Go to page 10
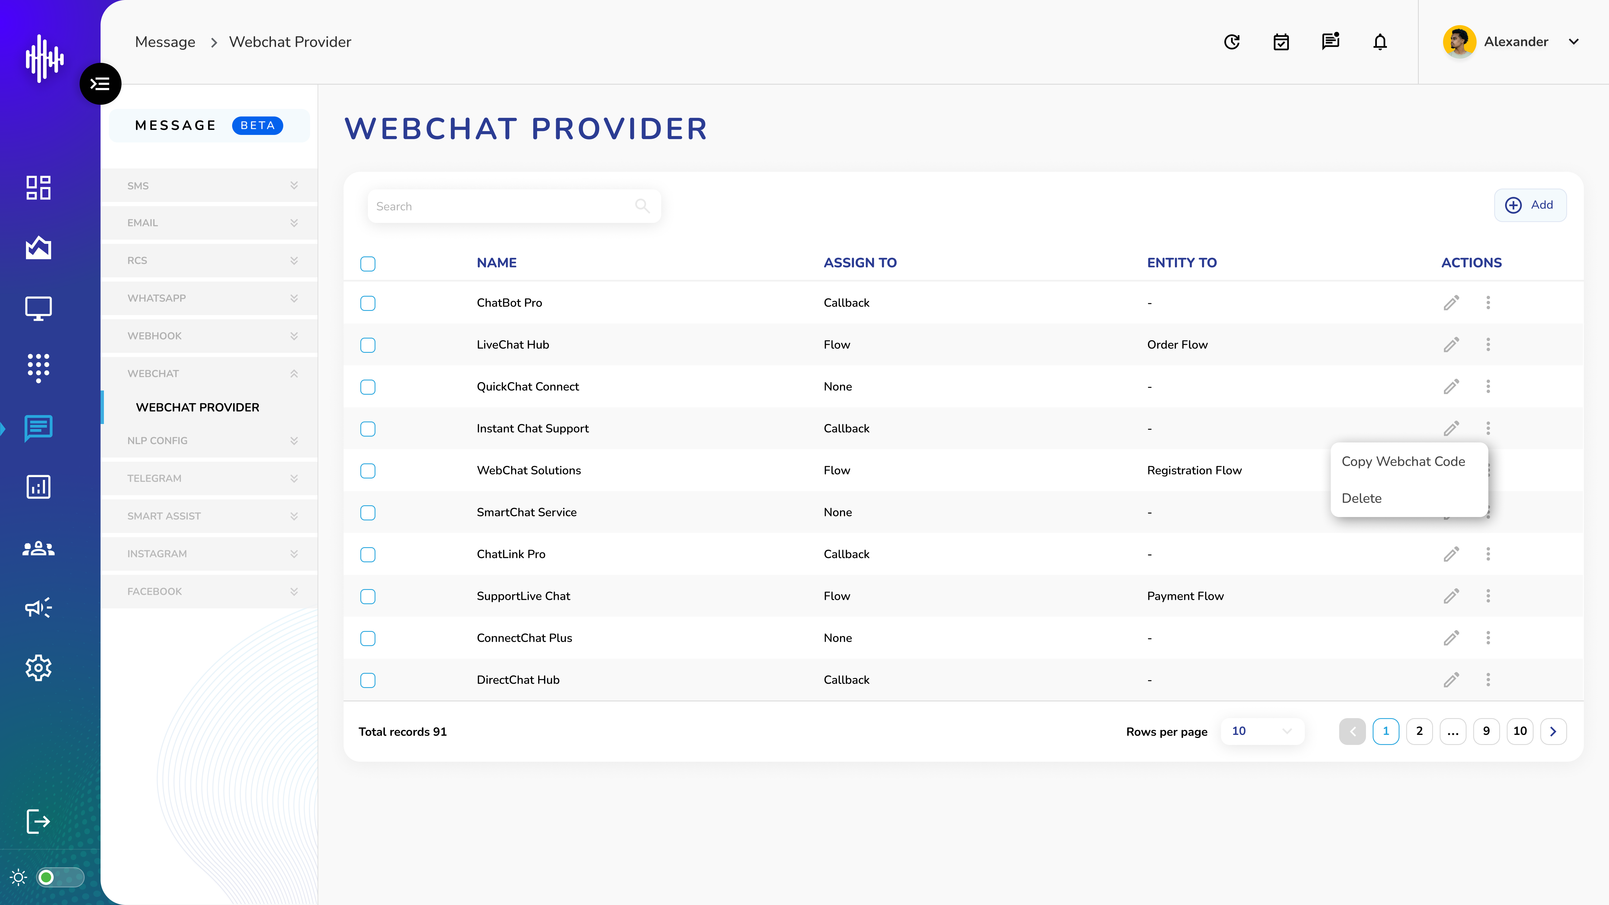Viewport: 1609px width, 905px height. click(x=1520, y=731)
